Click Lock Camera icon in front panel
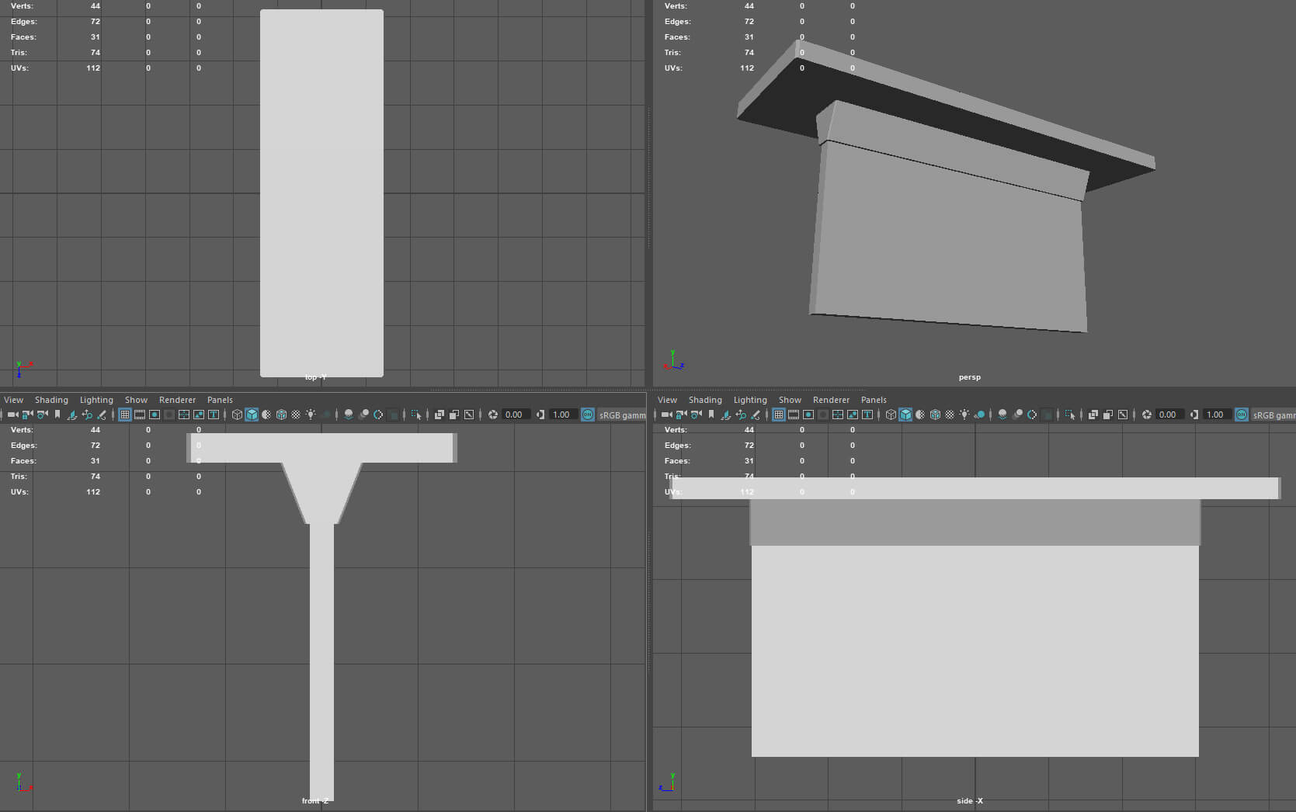This screenshot has width=1296, height=812. tap(27, 415)
